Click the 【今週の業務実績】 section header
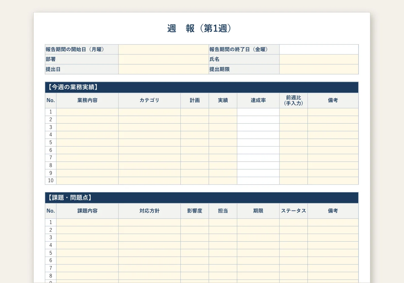 coord(202,87)
